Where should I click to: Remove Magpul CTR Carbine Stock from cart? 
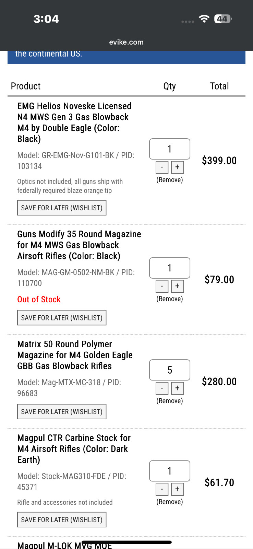click(x=169, y=502)
